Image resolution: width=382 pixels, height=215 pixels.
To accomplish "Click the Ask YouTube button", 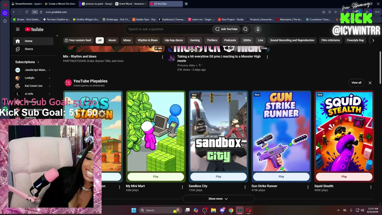I will 226,29.
